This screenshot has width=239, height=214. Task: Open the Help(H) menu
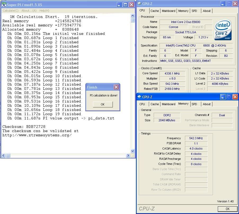coord(44,11)
